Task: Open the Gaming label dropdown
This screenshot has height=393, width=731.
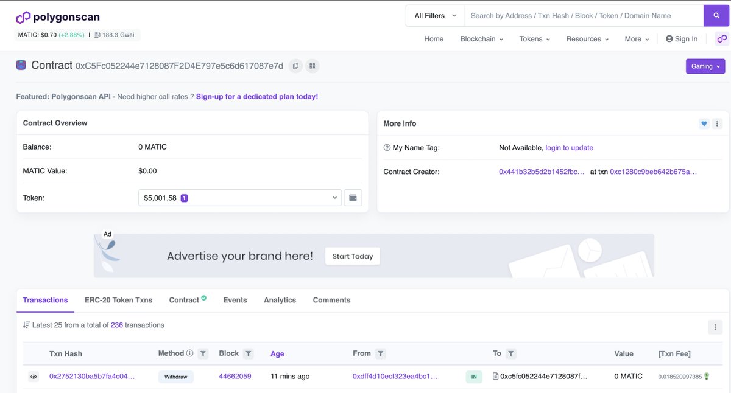Action: point(705,66)
